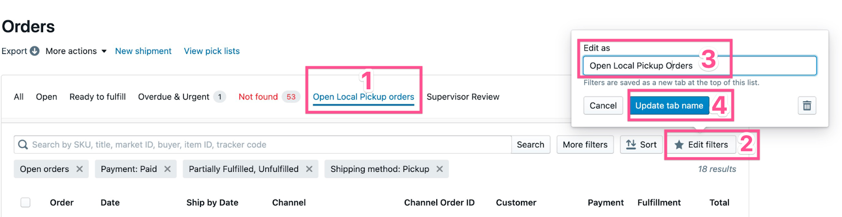
Task: Select the Overdue & Urgent tab
Action: [174, 97]
